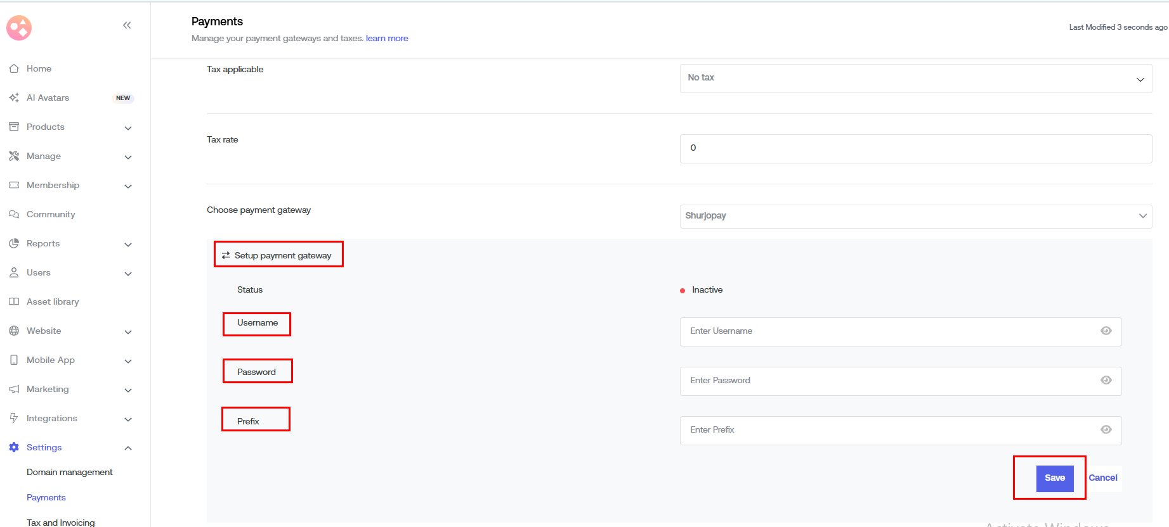Viewport: 1169px width, 527px height.
Task: Open the payment gateway dropdown showing Shurjopay
Action: pyautogui.click(x=915, y=216)
